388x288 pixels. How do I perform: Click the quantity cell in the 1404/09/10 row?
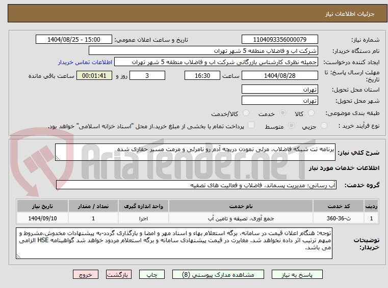pyautogui.click(x=93, y=218)
